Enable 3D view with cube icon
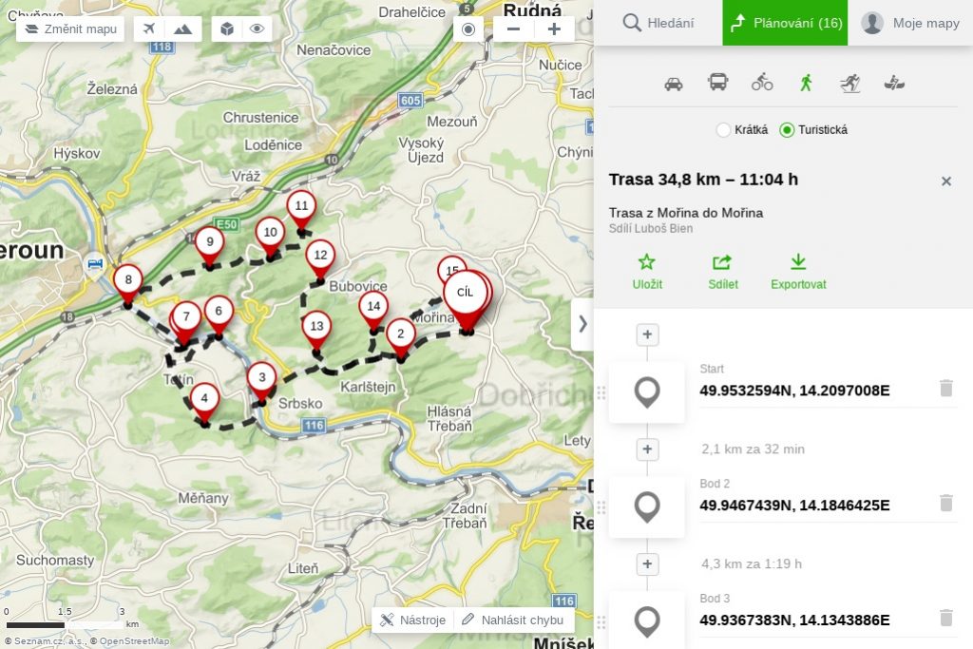The height and width of the screenshot is (649, 973). [x=226, y=29]
